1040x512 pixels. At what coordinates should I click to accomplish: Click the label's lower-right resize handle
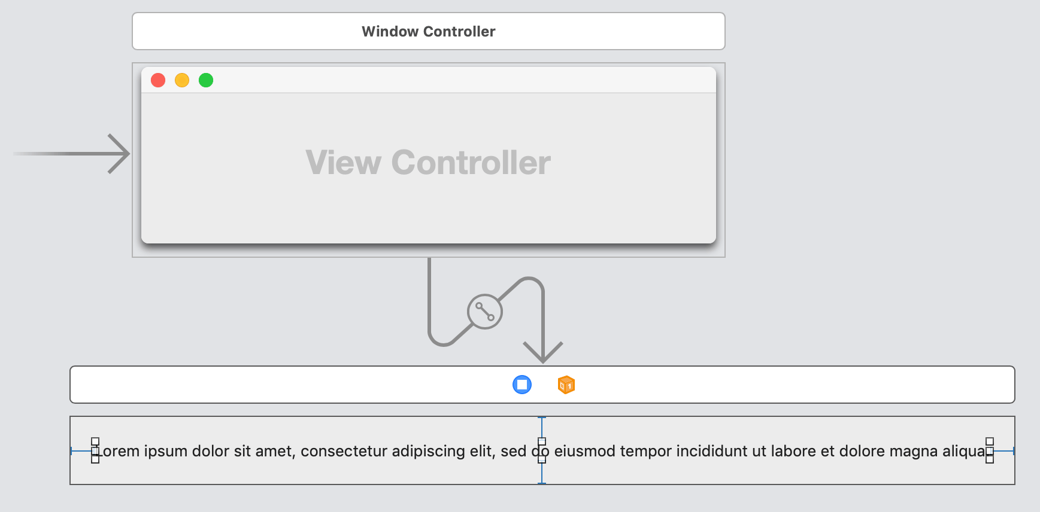click(990, 459)
